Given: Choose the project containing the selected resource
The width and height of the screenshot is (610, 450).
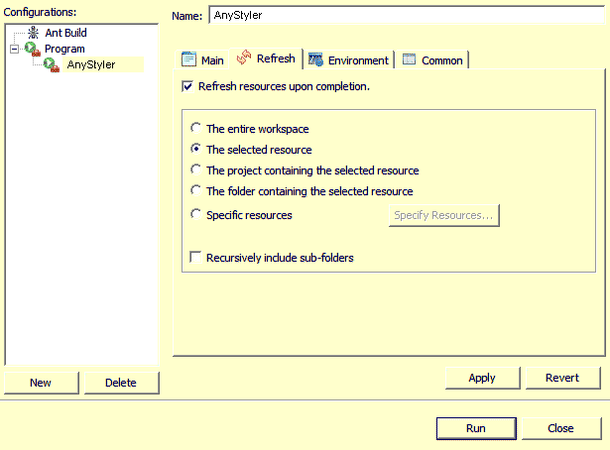Looking at the screenshot, I should point(196,170).
